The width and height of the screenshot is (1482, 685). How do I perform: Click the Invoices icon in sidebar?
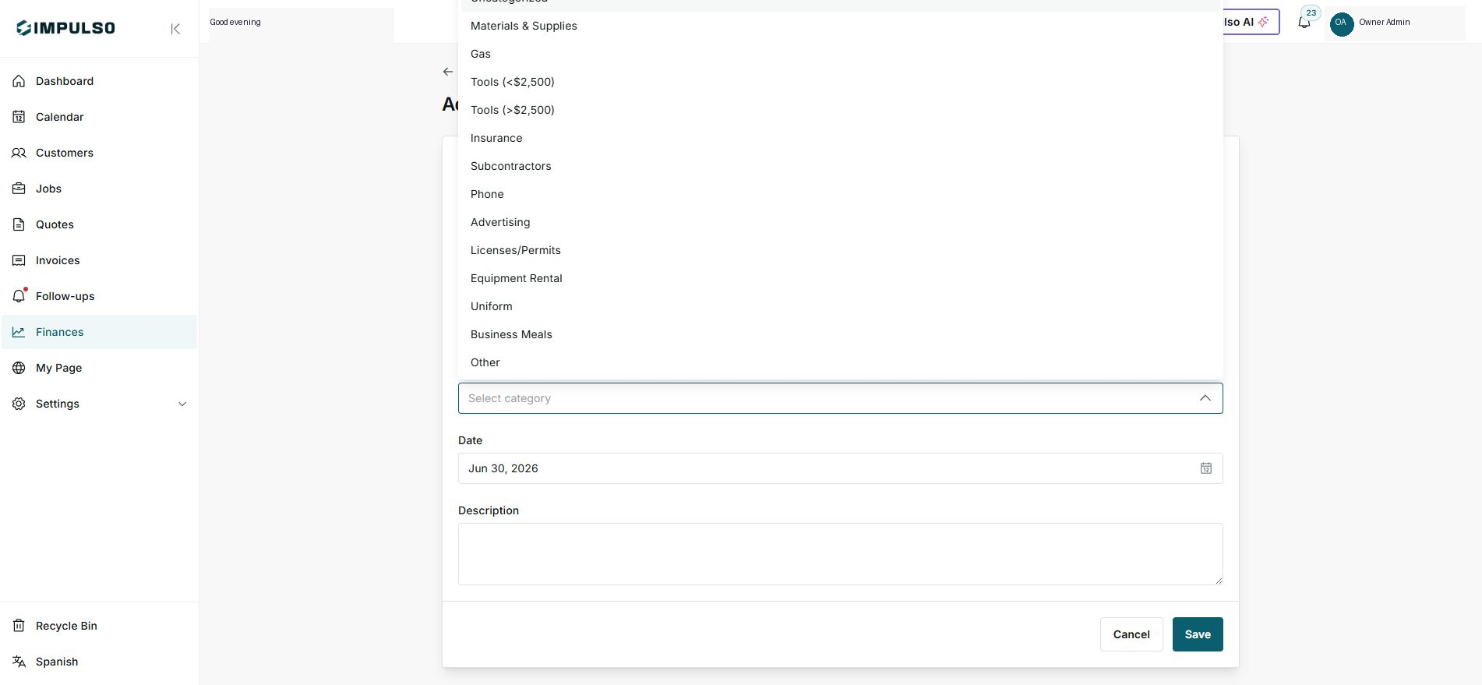tap(19, 260)
